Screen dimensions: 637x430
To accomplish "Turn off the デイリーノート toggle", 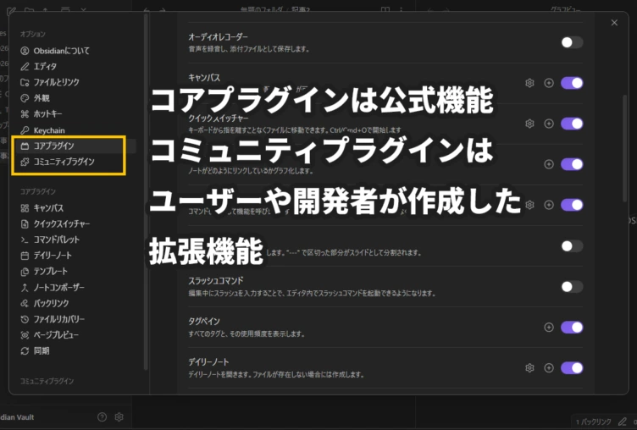I will 572,367.
